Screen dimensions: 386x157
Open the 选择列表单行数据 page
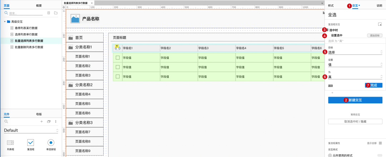[x=26, y=34]
